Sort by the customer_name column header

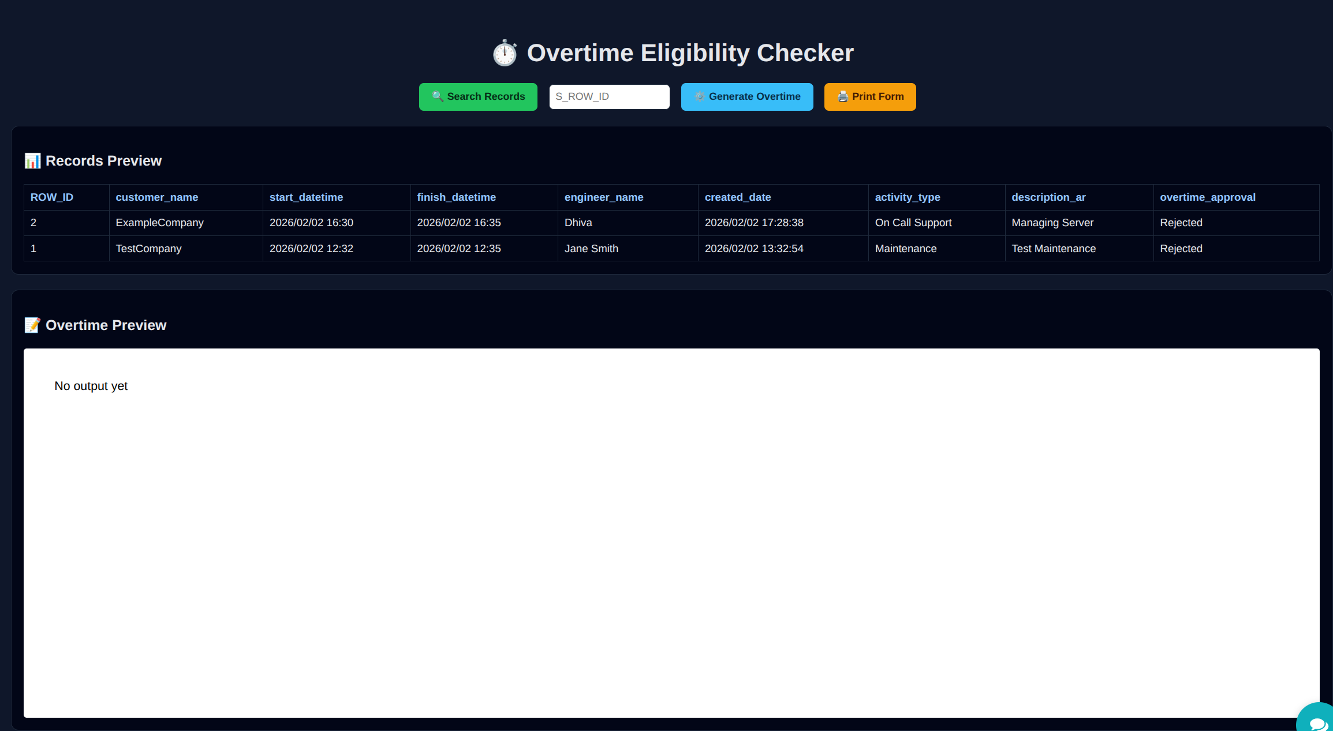[x=156, y=197]
